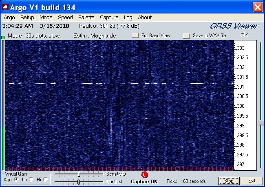The height and width of the screenshot is (187, 265).
Task: Click the 302.5 frequency scale label
Action: tap(243, 58)
